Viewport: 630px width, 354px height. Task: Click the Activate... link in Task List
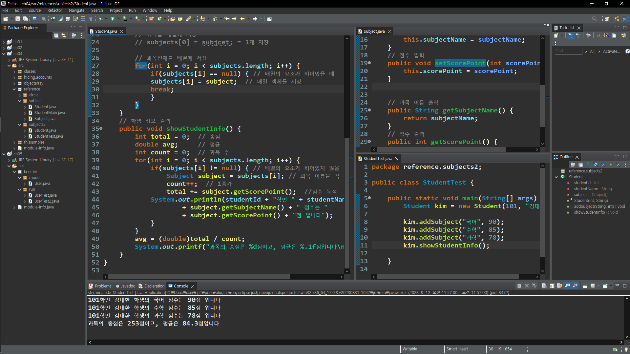[611, 51]
